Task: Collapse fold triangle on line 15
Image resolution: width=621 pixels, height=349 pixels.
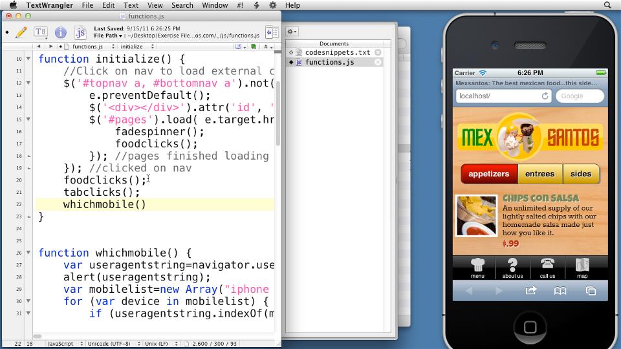Action: pos(28,119)
